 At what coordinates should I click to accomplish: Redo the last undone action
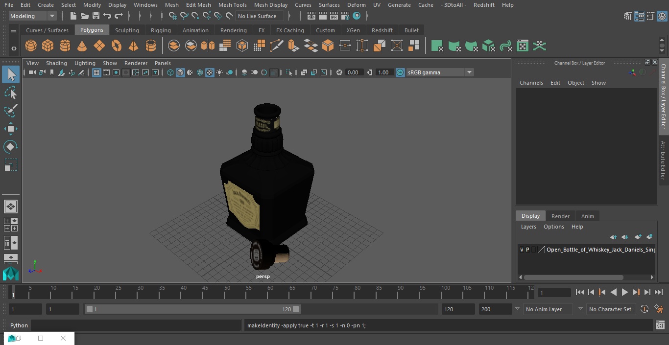click(x=119, y=16)
